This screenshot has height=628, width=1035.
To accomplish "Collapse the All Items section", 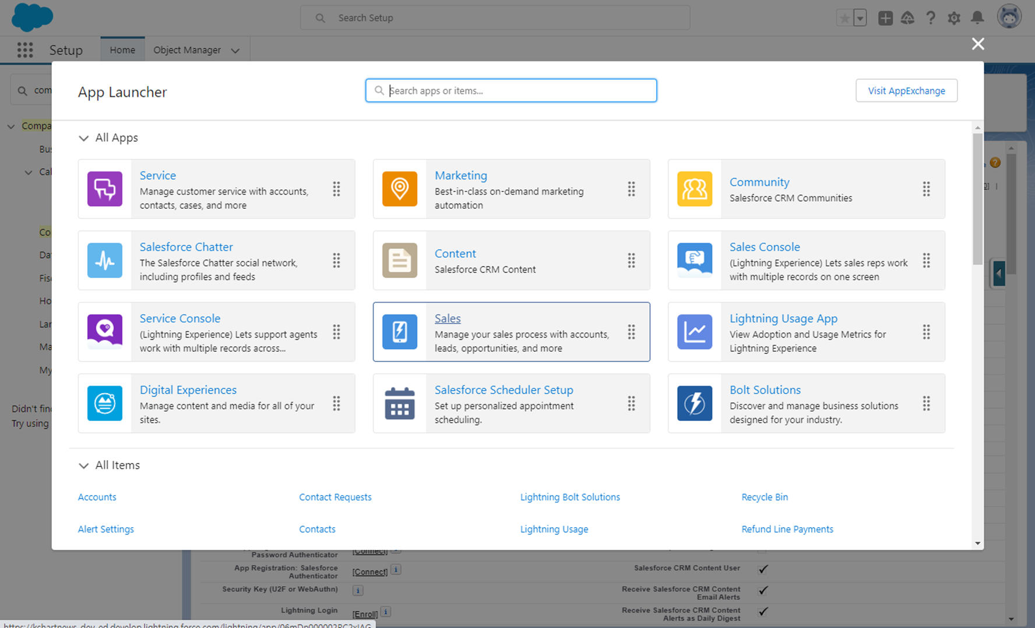I will pyautogui.click(x=83, y=465).
